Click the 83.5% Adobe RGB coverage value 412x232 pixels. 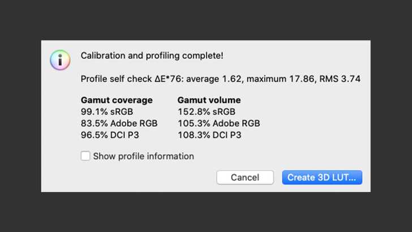[x=119, y=123]
